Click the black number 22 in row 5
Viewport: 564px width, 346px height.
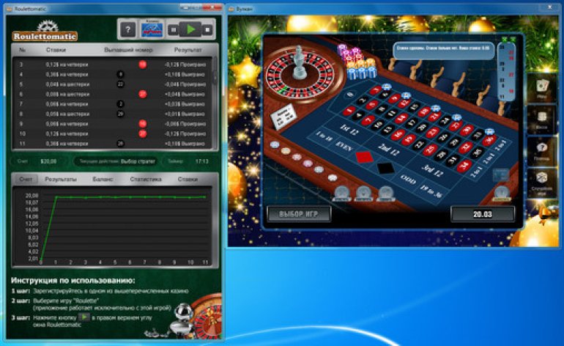[x=121, y=84]
